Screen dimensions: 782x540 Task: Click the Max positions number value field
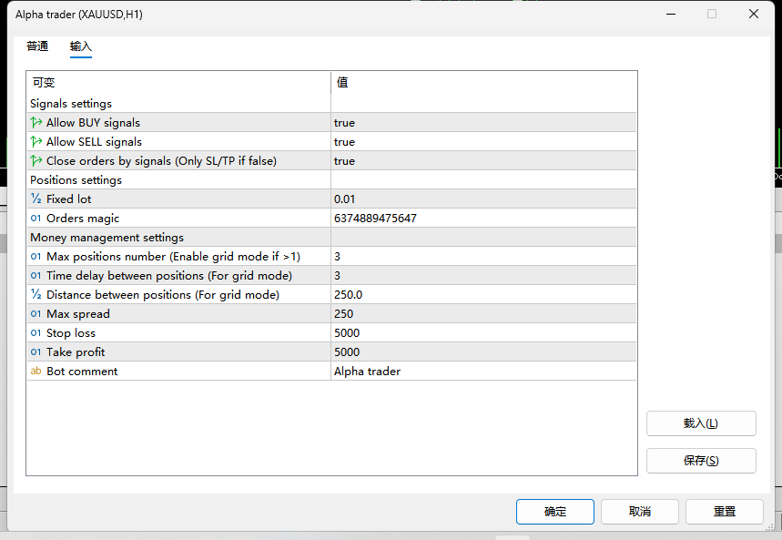point(483,257)
